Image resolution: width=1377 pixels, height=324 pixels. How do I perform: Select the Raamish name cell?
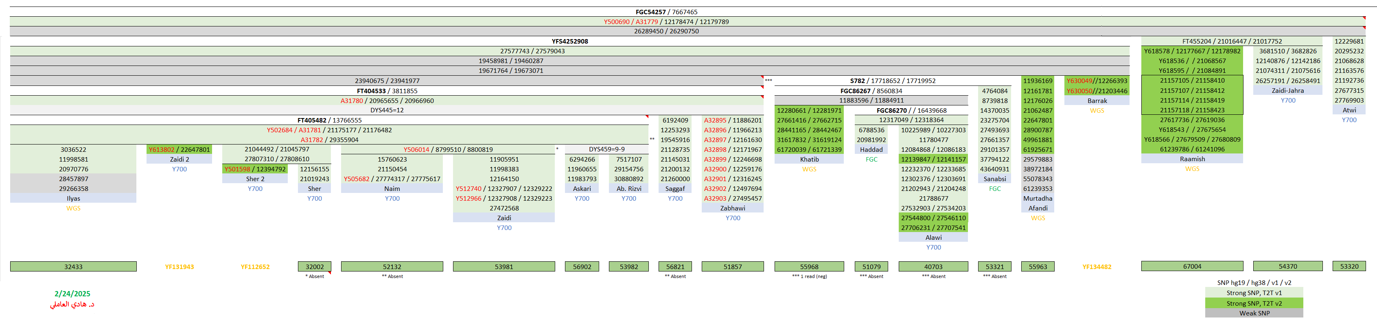pyautogui.click(x=1192, y=159)
